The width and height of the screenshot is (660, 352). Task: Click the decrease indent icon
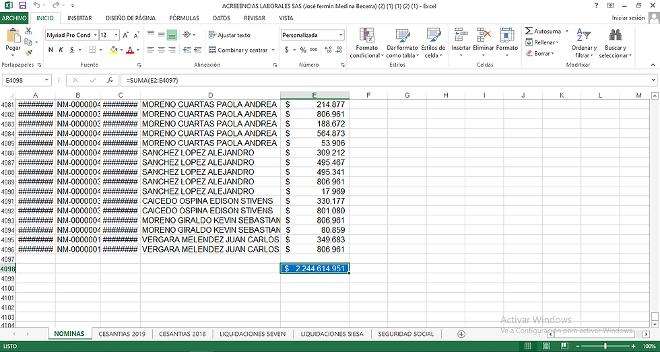pyautogui.click(x=187, y=50)
